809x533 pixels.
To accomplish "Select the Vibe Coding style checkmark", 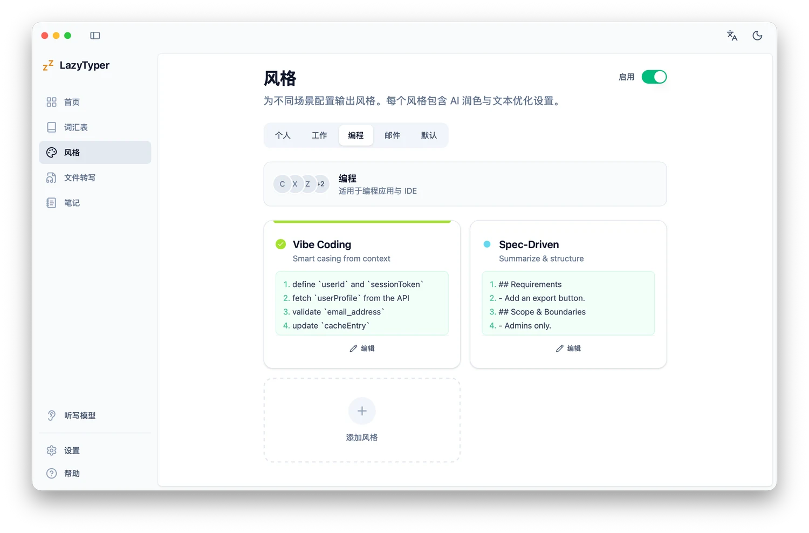I will [x=280, y=244].
